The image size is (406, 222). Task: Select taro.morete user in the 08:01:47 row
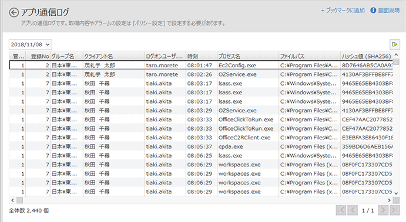165,65
